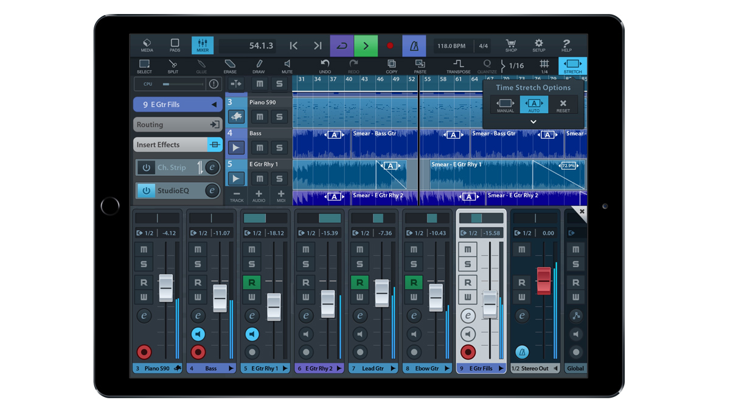
Task: Reset the time stretch settings
Action: coord(563,104)
